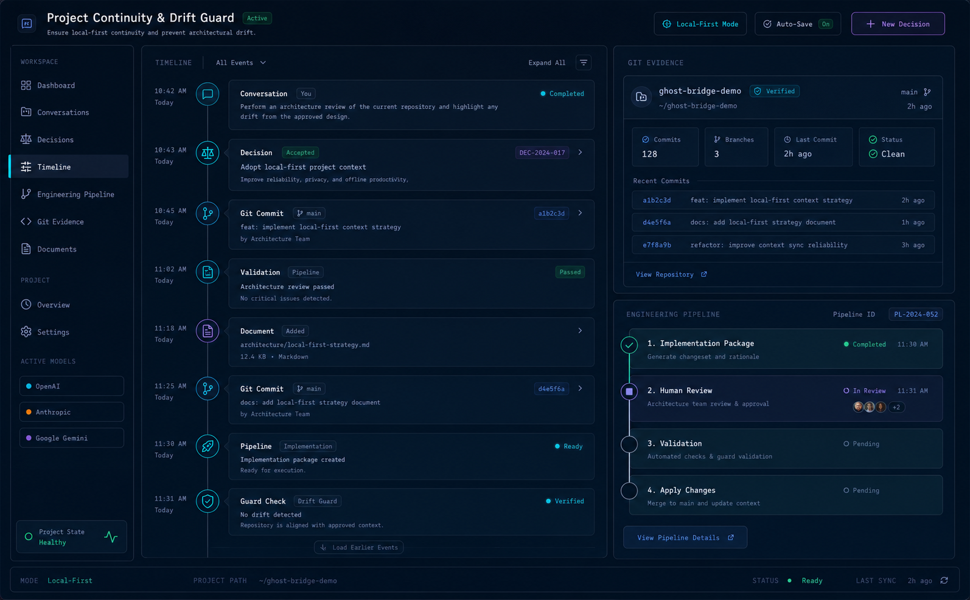Open Conversations in the sidebar
The image size is (970, 600).
pos(69,112)
